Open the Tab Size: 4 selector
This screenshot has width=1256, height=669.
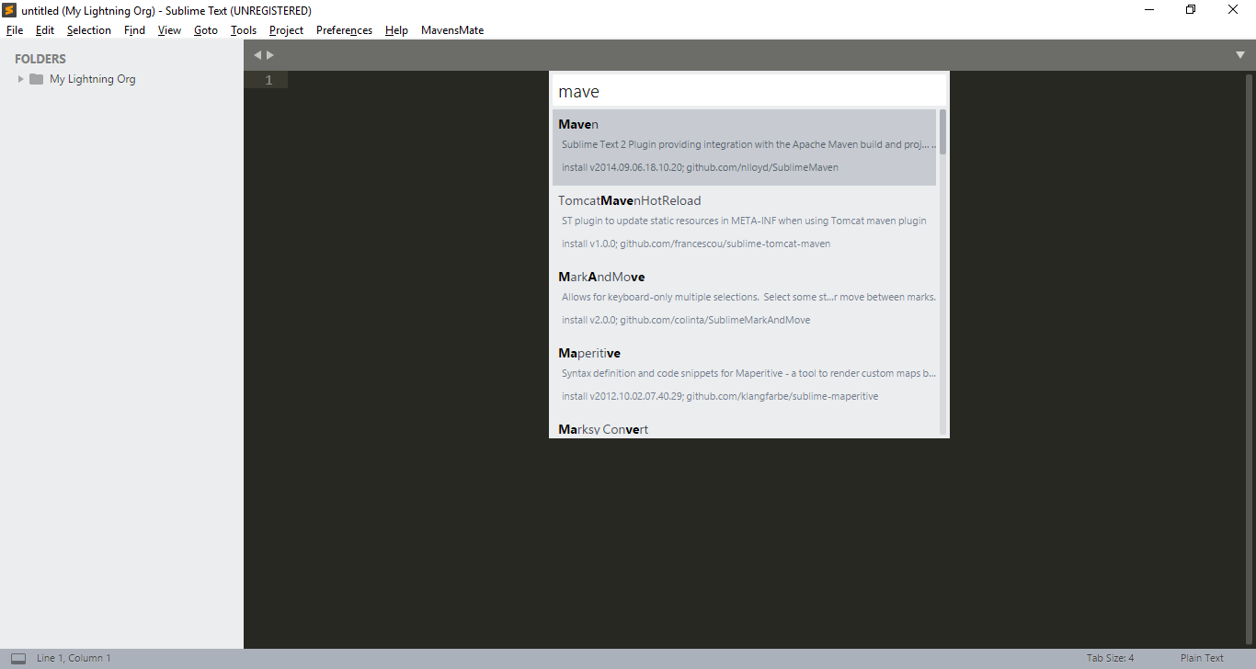click(x=1110, y=658)
